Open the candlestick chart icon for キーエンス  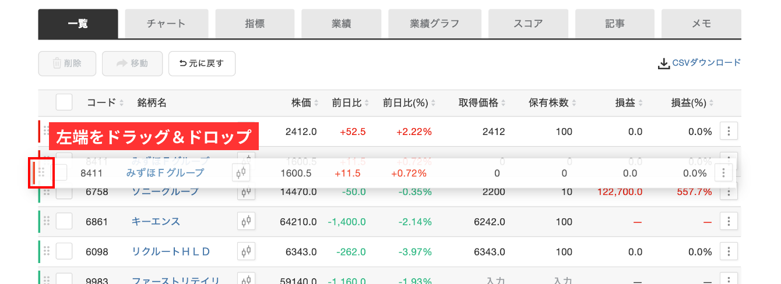pyautogui.click(x=247, y=221)
